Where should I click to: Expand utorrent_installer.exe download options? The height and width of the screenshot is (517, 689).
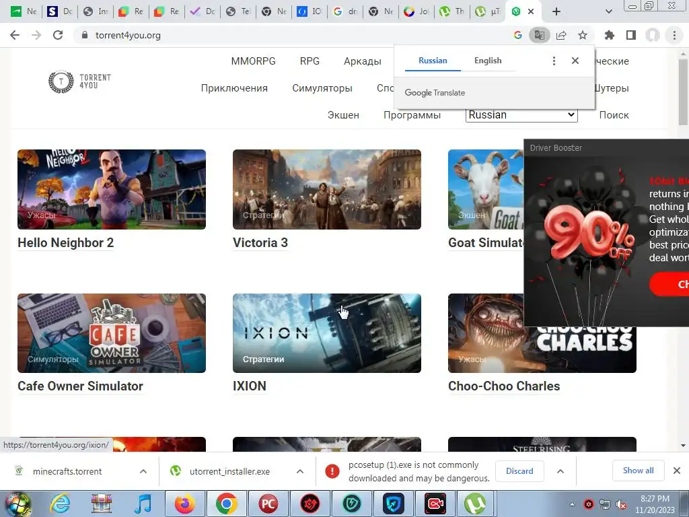click(299, 471)
